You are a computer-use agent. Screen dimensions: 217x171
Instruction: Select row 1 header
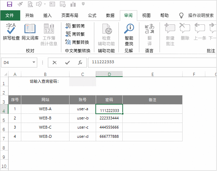click(x=4, y=82)
